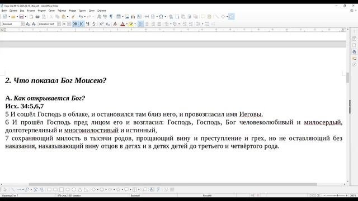Toggle print preview
Image resolution: width=358 pixels, height=201 pixels.
44,17
